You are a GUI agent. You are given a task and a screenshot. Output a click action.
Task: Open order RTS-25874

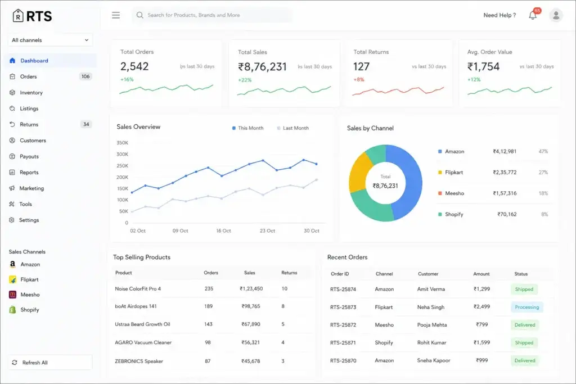pyautogui.click(x=343, y=290)
